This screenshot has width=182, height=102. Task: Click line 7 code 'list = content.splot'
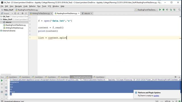pyautogui.click(x=52, y=38)
